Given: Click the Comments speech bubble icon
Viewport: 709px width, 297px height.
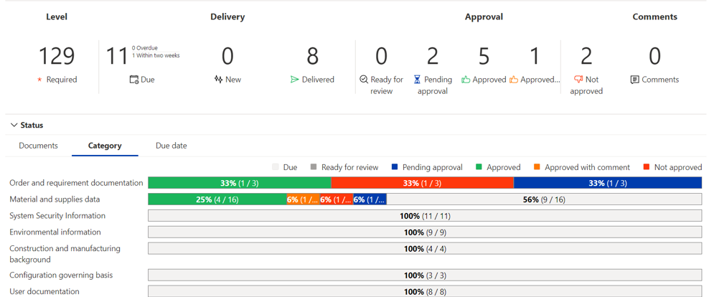Looking at the screenshot, I should (x=634, y=80).
